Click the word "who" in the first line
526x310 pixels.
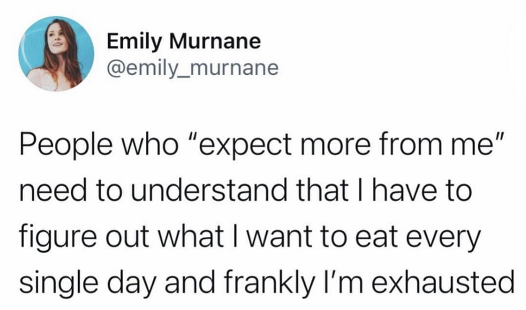tap(149, 145)
